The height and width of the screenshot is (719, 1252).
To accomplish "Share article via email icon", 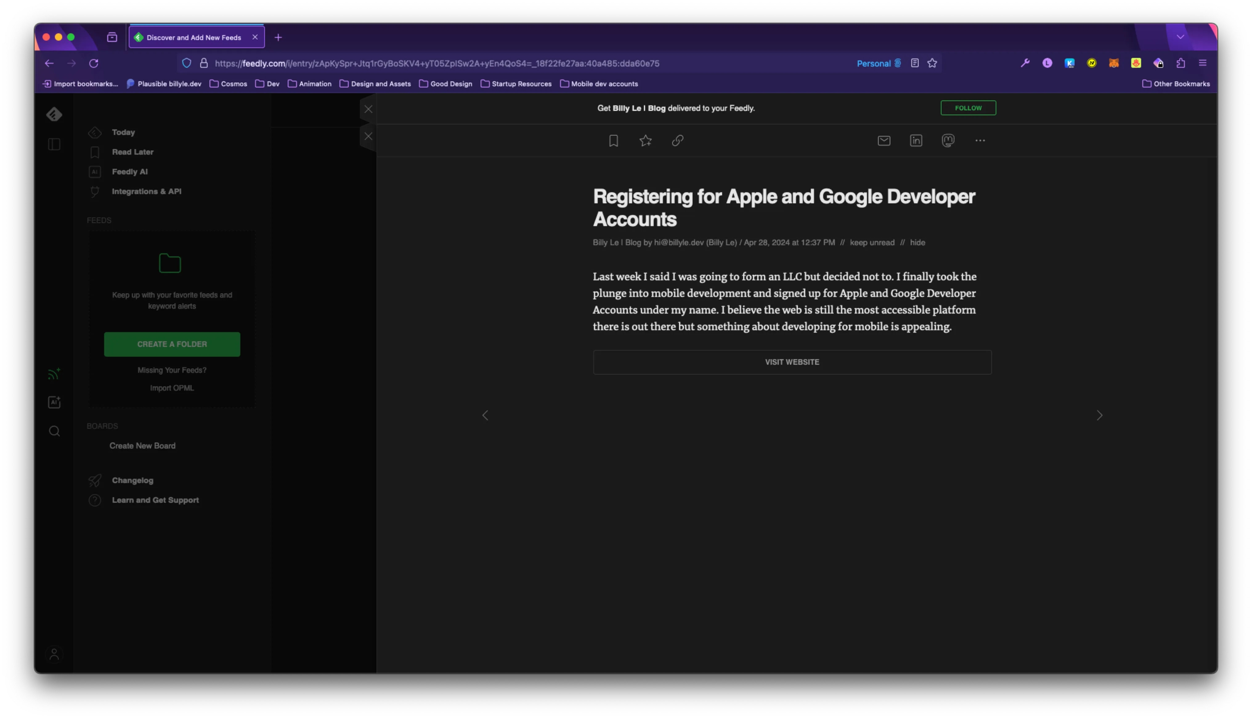I will coord(884,141).
